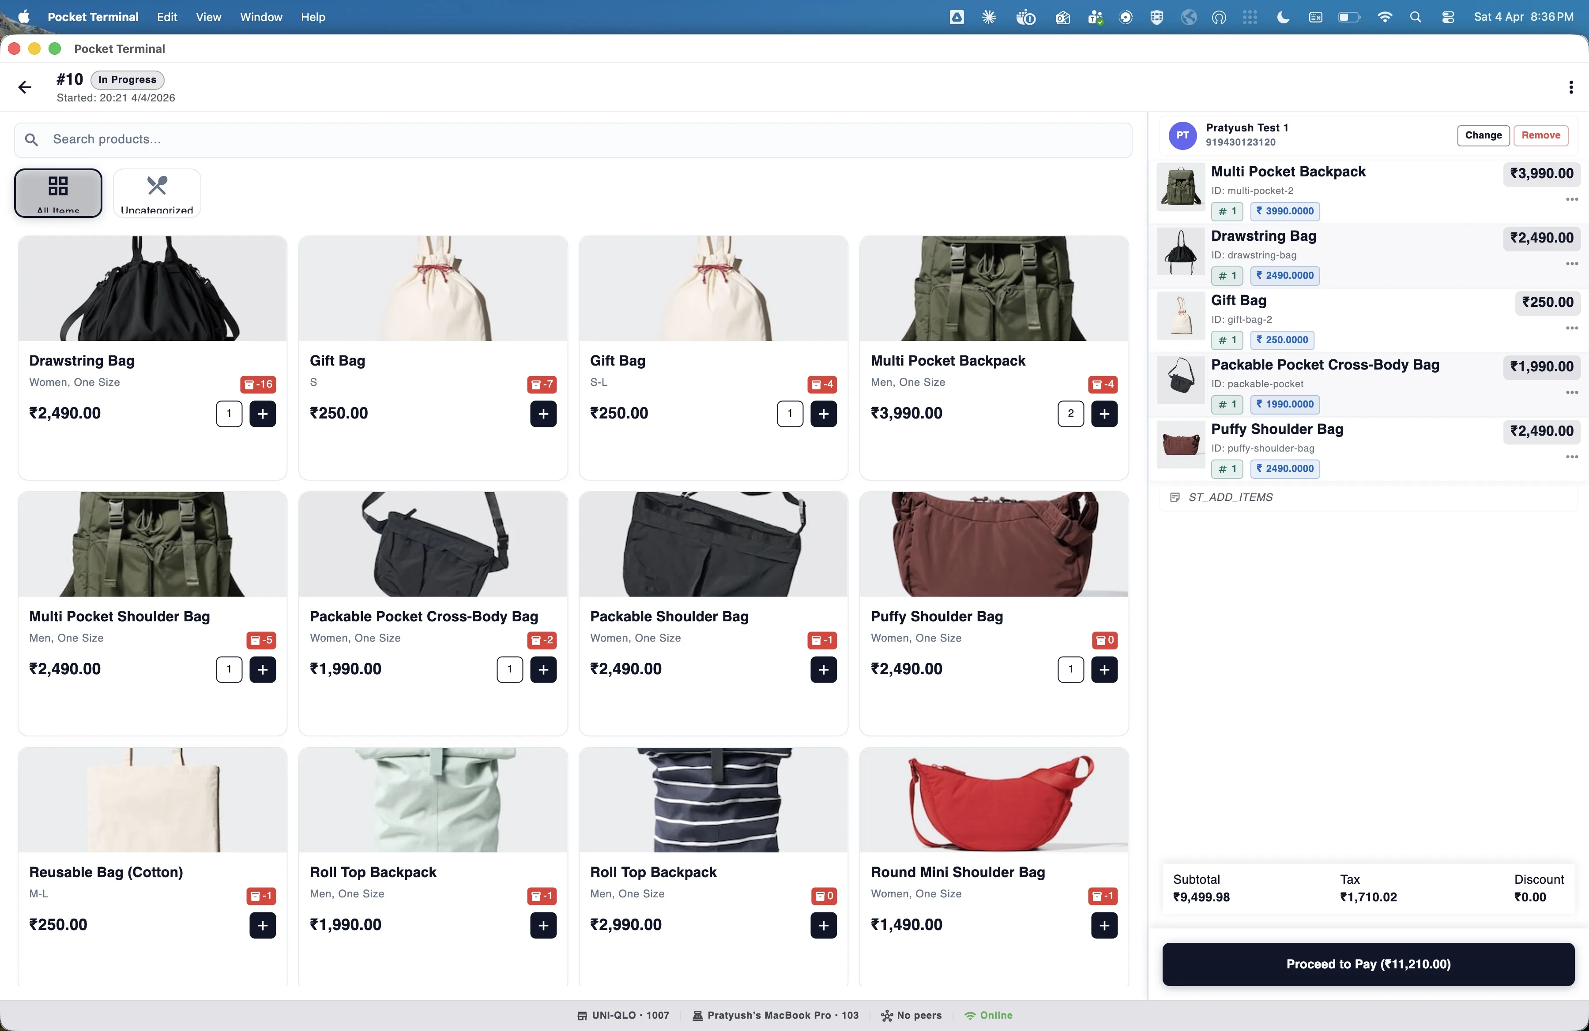Open more options for Drawstring Bag cart line
Viewport: 1589px width, 1031px height.
coord(1572,264)
